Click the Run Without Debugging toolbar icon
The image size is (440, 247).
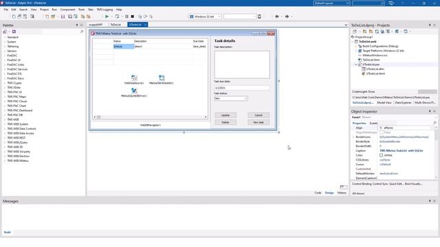[117, 16]
